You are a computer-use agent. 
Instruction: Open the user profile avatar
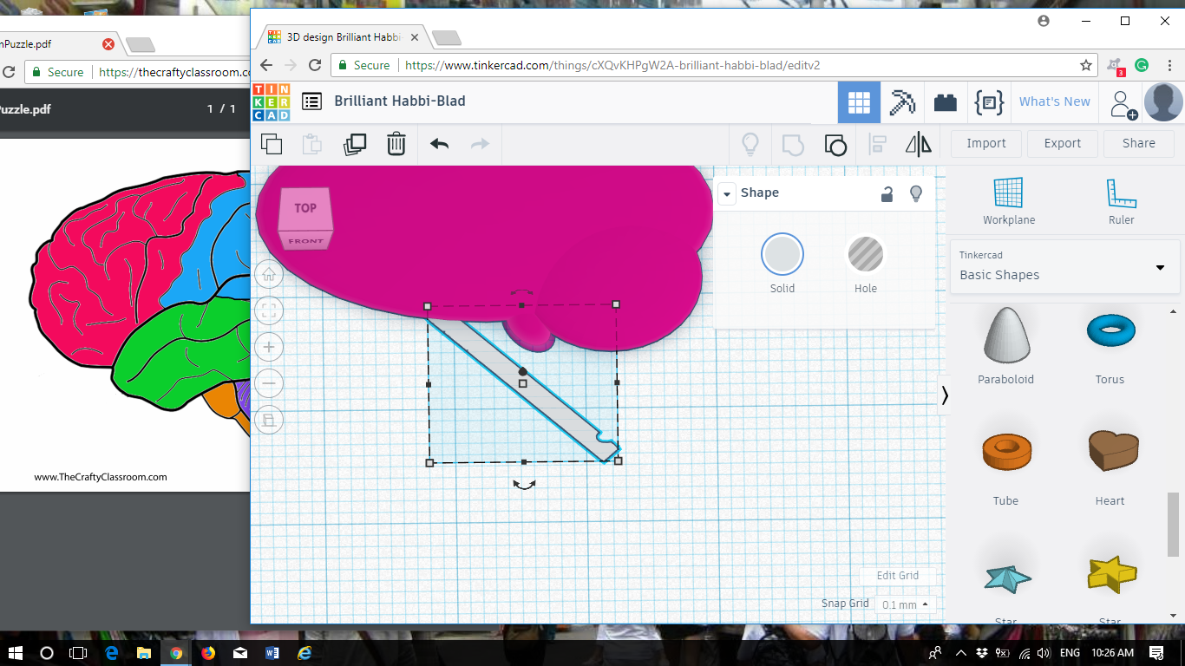click(x=1163, y=102)
